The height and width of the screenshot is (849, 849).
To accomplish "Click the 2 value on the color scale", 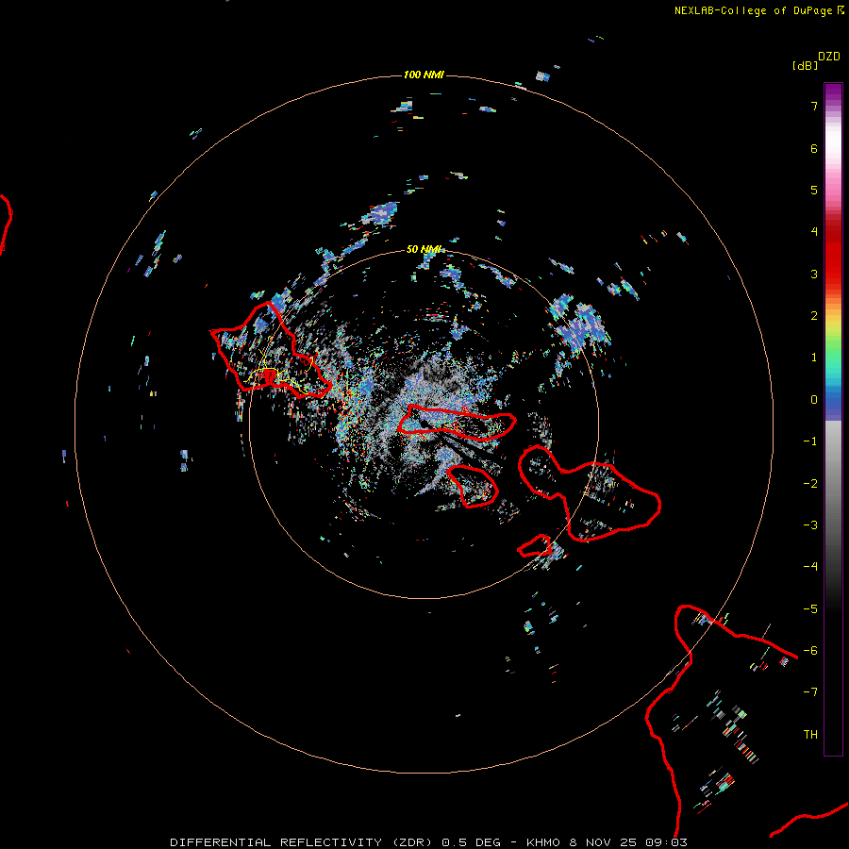I will (x=814, y=316).
